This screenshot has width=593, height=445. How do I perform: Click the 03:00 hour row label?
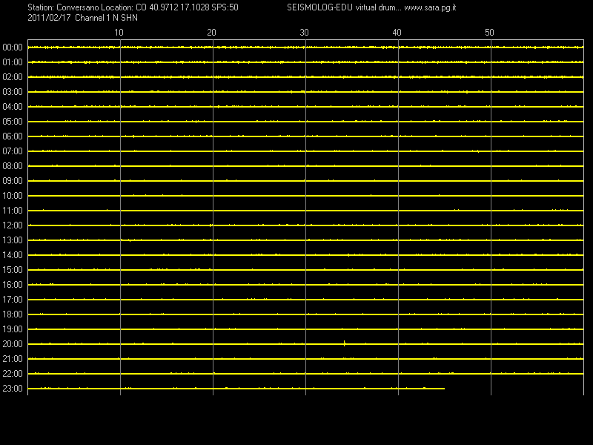(13, 92)
